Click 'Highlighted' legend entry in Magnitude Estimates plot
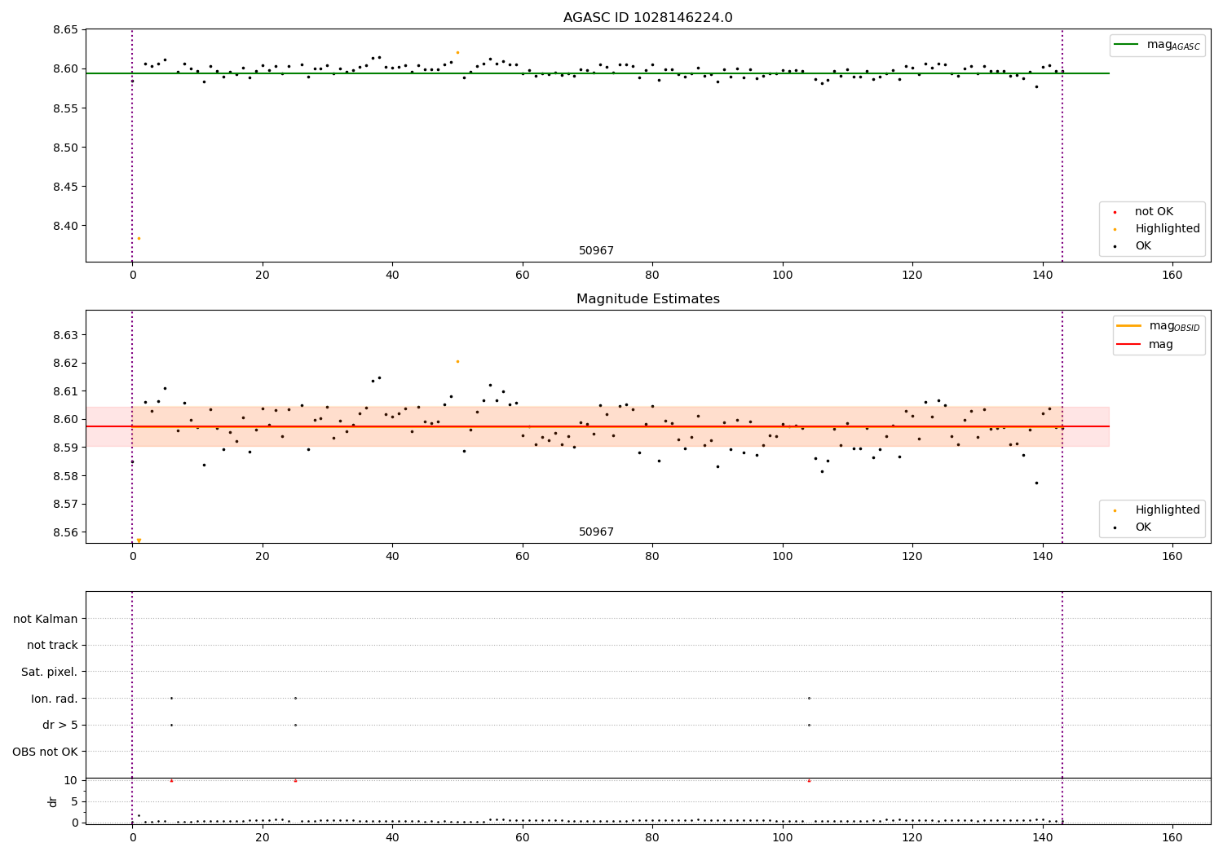The image size is (1223, 856). point(1157,510)
